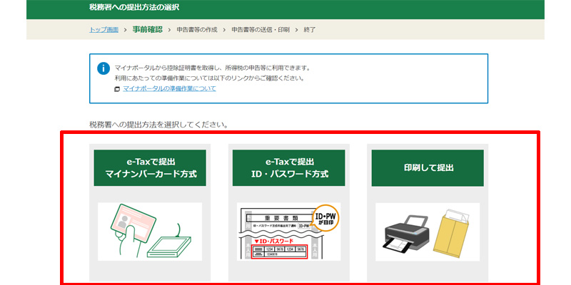Choose the 印刷して提出 button

pos(428,168)
